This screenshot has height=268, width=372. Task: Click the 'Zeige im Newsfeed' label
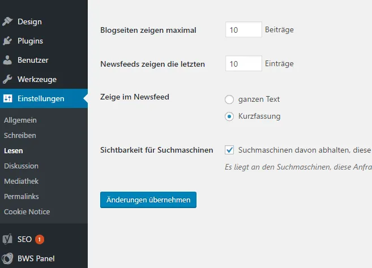[135, 97]
